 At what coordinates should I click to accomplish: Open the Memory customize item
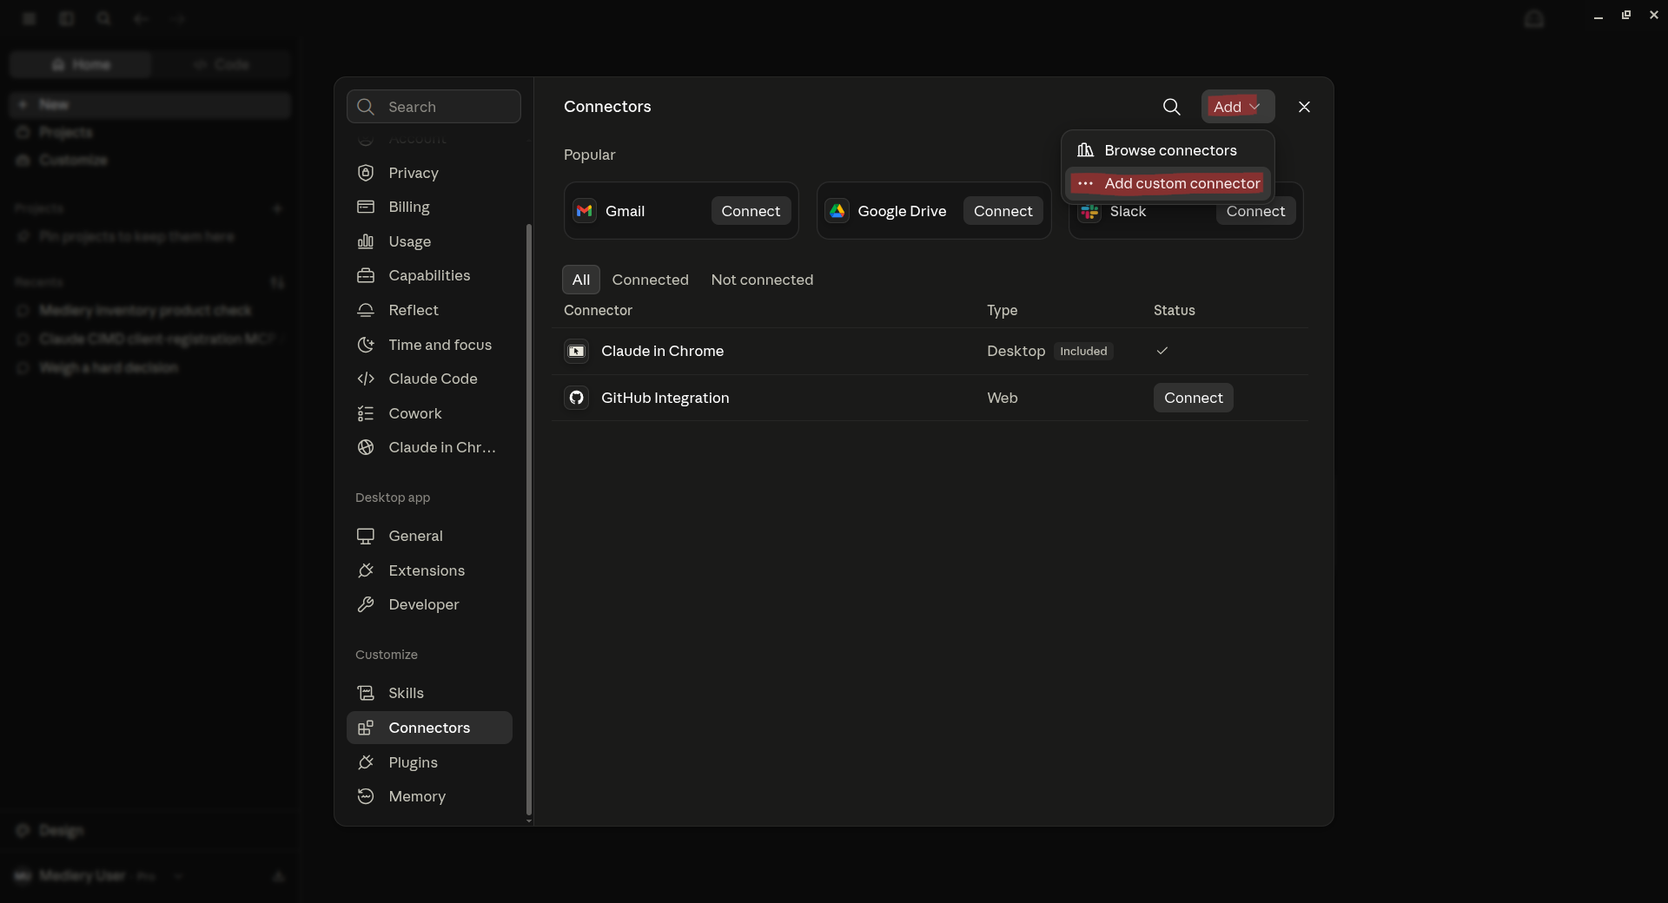[x=429, y=796]
